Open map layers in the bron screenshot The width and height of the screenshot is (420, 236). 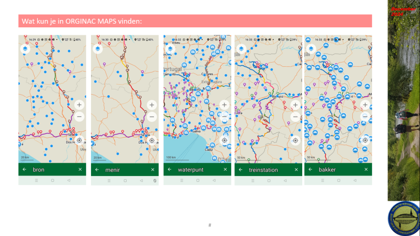point(25,49)
